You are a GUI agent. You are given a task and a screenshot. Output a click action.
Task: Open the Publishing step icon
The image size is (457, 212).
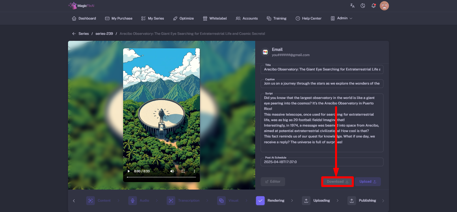pos(351,200)
